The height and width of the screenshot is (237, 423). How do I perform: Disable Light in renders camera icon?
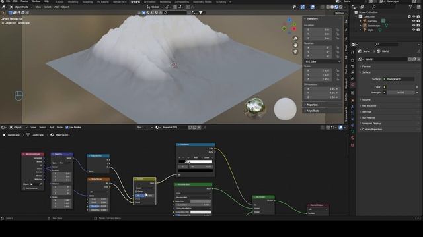[418, 30]
